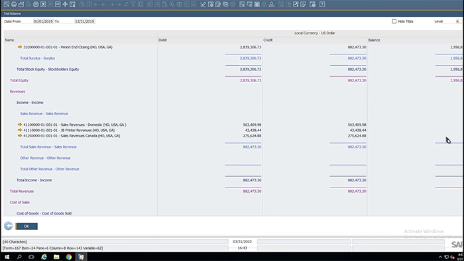Open the Sales Revenues Domestic link arrow
The width and height of the screenshot is (464, 261).
[x=20, y=125]
